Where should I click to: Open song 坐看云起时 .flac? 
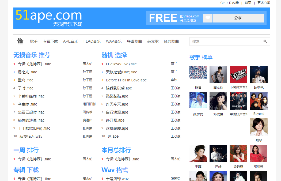(x=31, y=112)
